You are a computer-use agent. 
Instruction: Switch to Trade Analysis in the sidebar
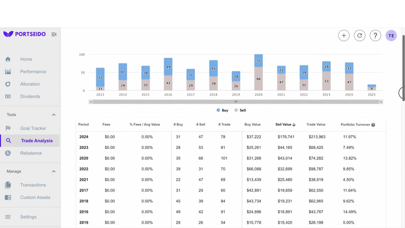tap(37, 141)
